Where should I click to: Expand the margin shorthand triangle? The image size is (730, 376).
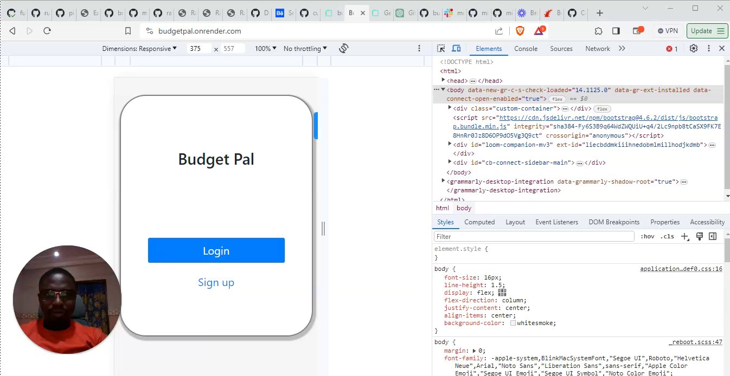click(x=475, y=351)
